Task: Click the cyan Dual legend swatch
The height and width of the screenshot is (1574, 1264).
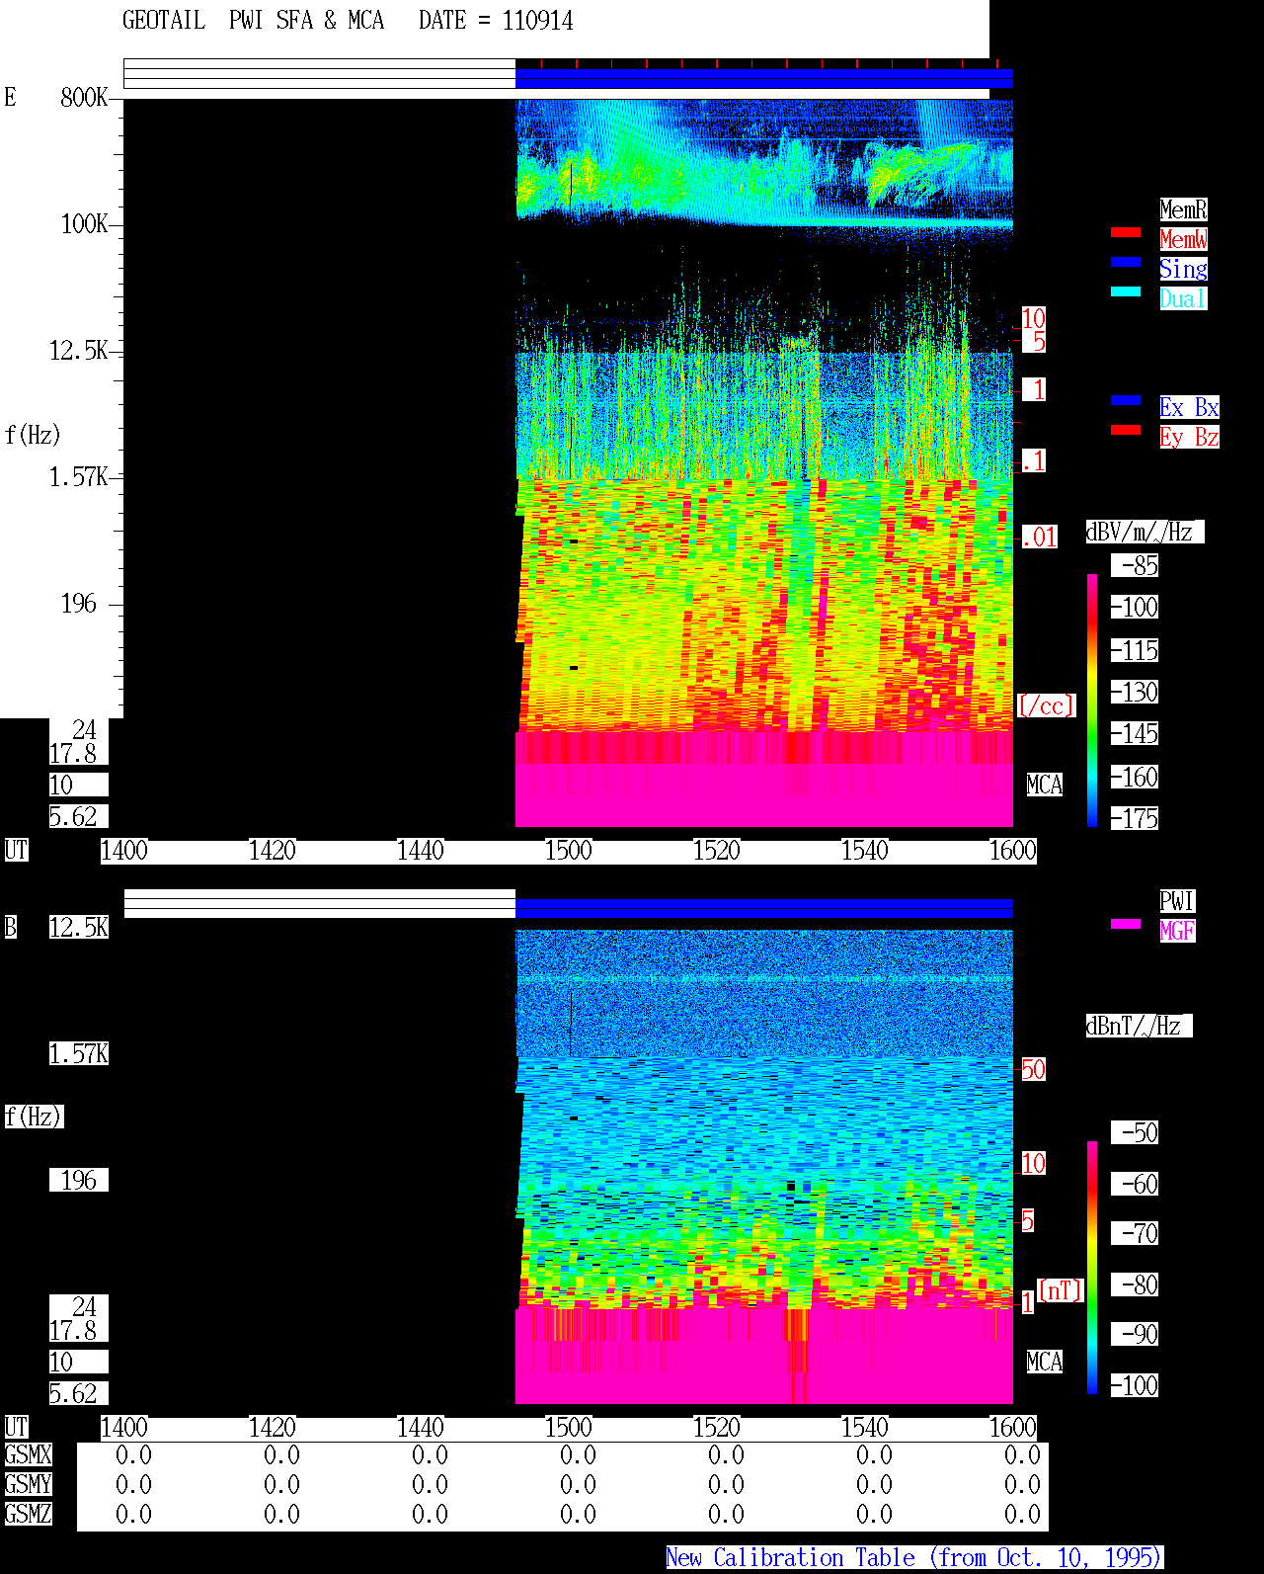Action: pyautogui.click(x=1126, y=291)
